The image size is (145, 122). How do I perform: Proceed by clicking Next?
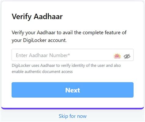[72, 90]
